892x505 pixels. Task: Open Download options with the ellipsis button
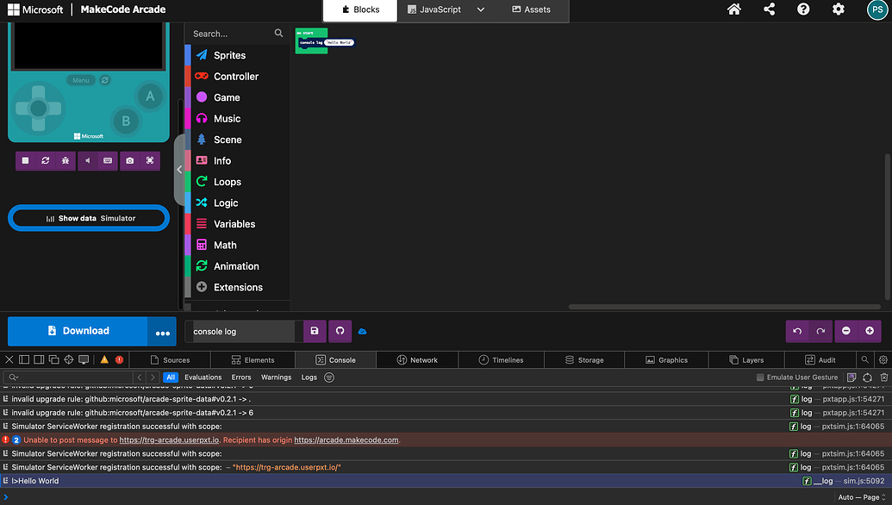tap(161, 331)
